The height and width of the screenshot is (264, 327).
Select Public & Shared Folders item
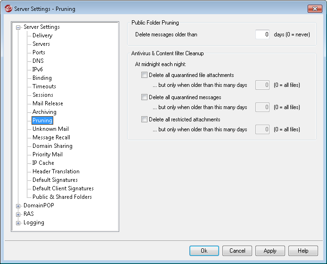[62, 197]
